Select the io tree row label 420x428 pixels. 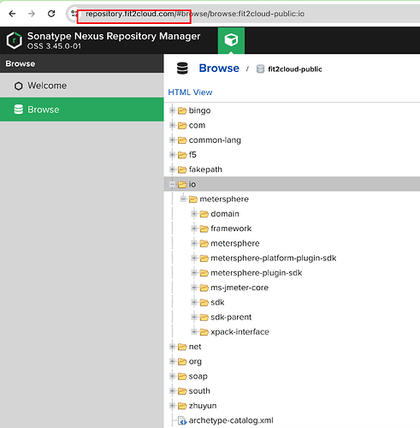(x=192, y=184)
